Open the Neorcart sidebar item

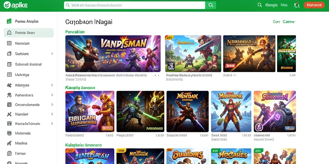click(29, 43)
